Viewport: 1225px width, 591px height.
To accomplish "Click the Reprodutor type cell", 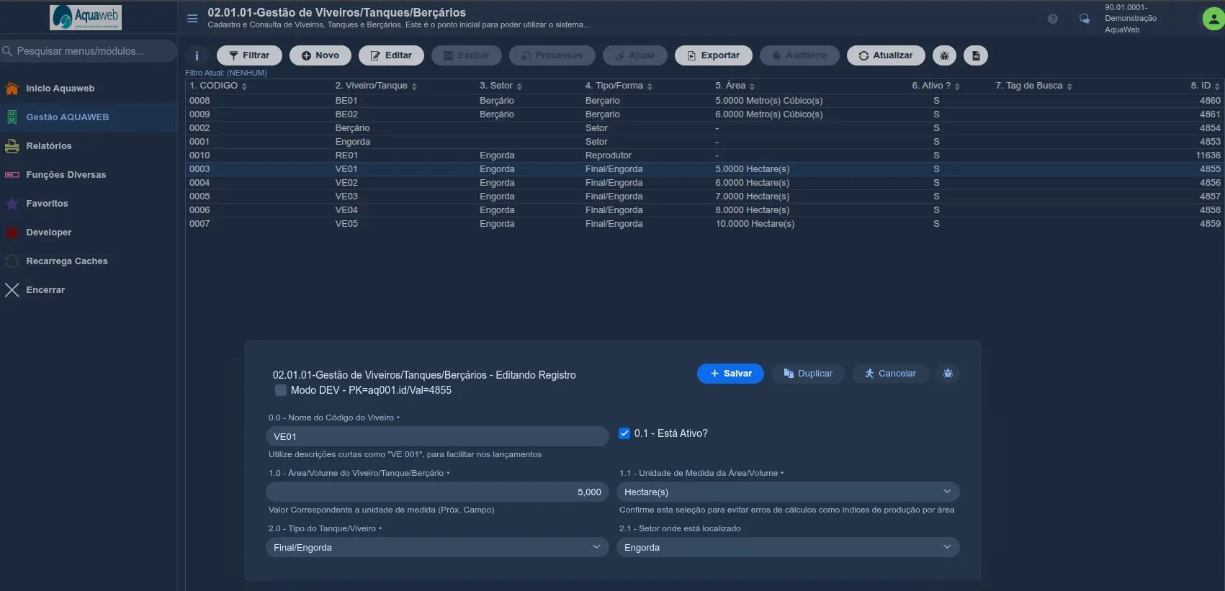I will pyautogui.click(x=609, y=155).
